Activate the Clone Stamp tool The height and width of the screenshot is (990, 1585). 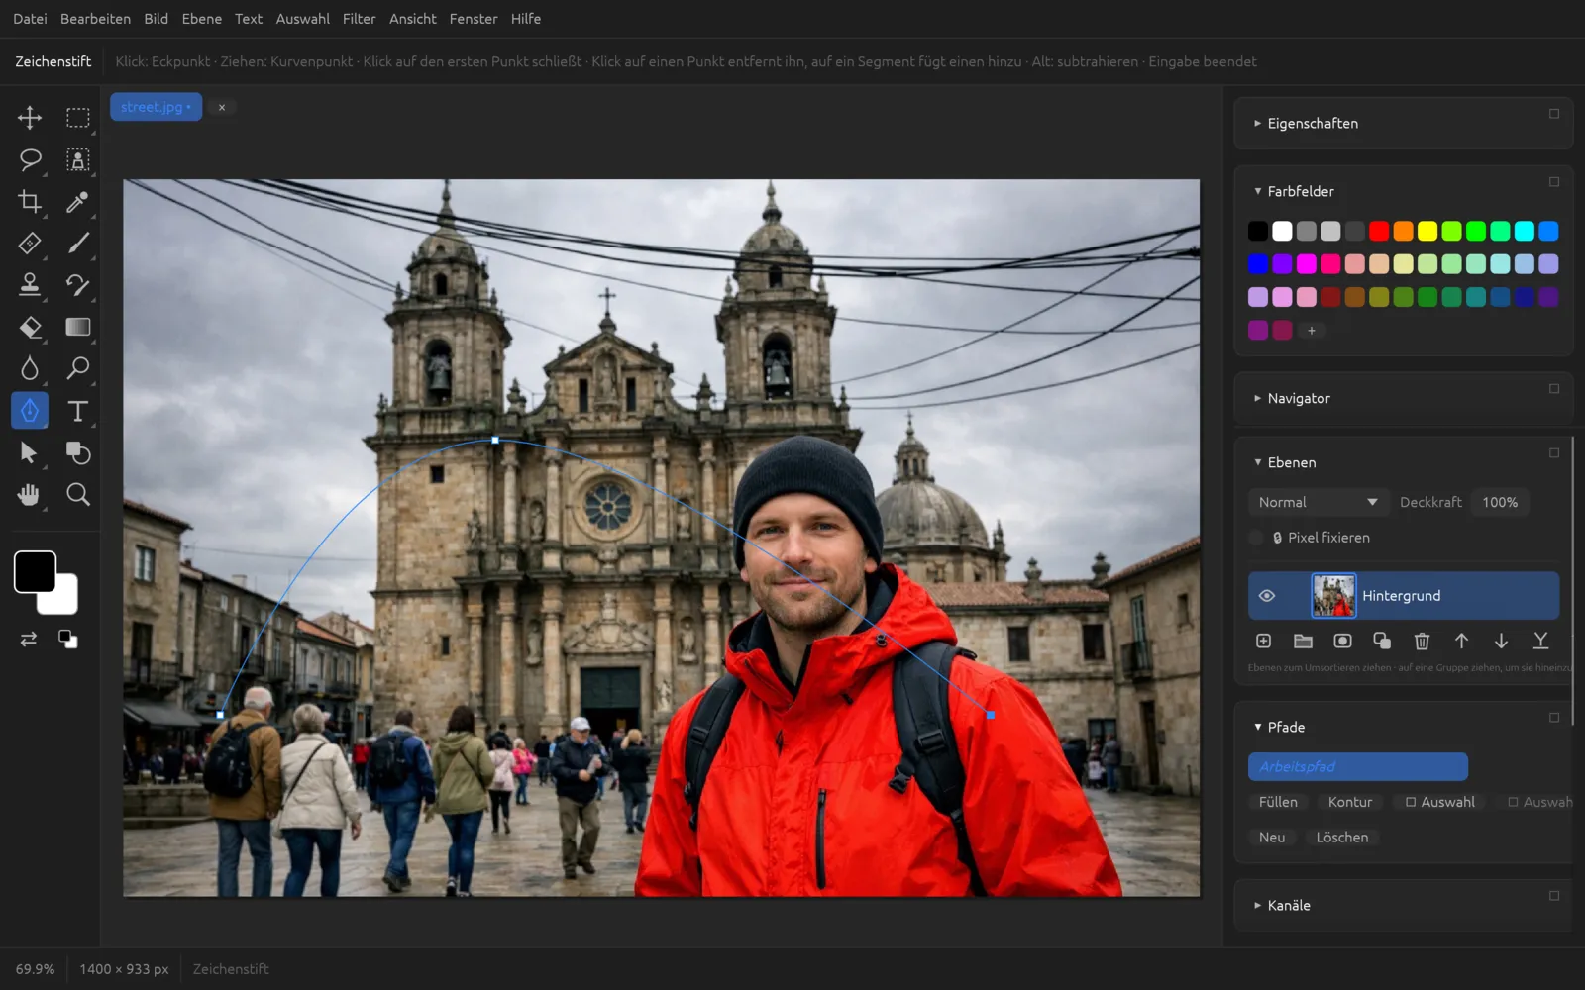point(30,285)
